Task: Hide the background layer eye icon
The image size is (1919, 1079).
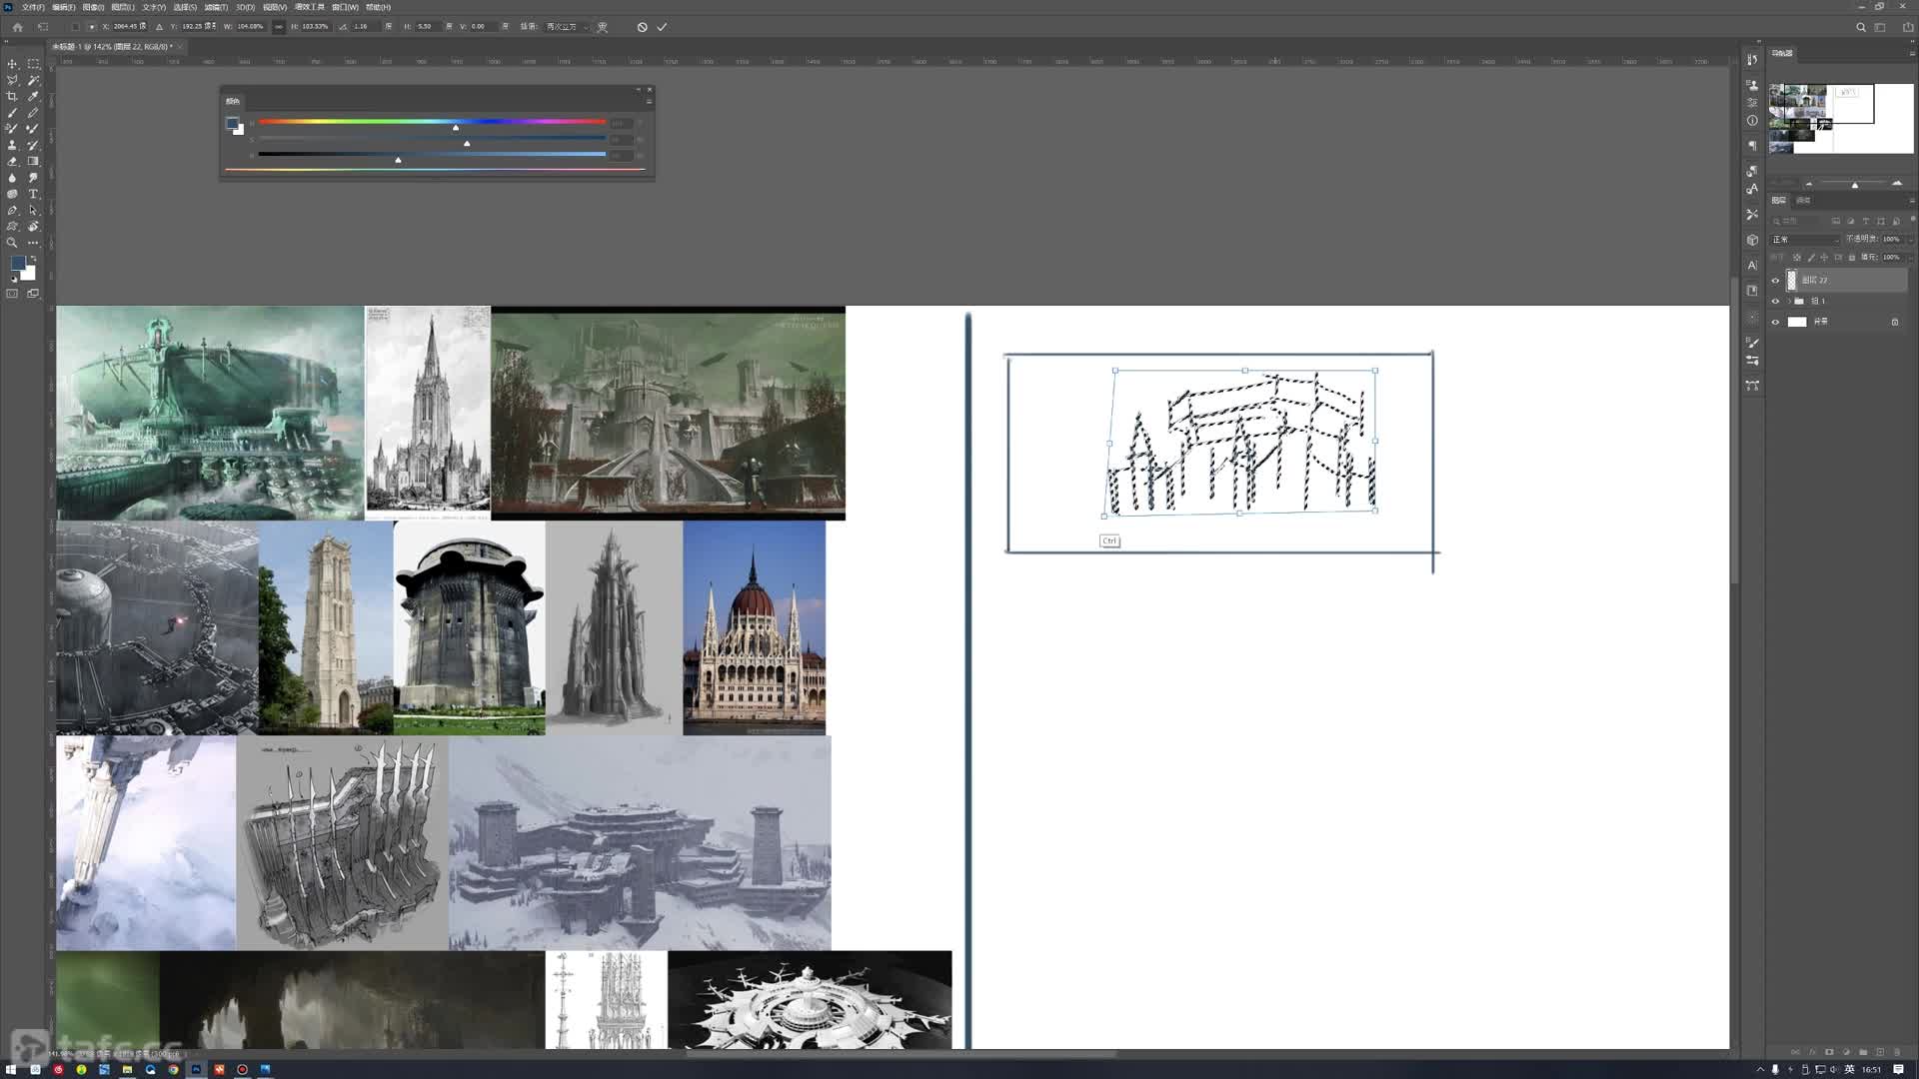Action: click(x=1776, y=322)
